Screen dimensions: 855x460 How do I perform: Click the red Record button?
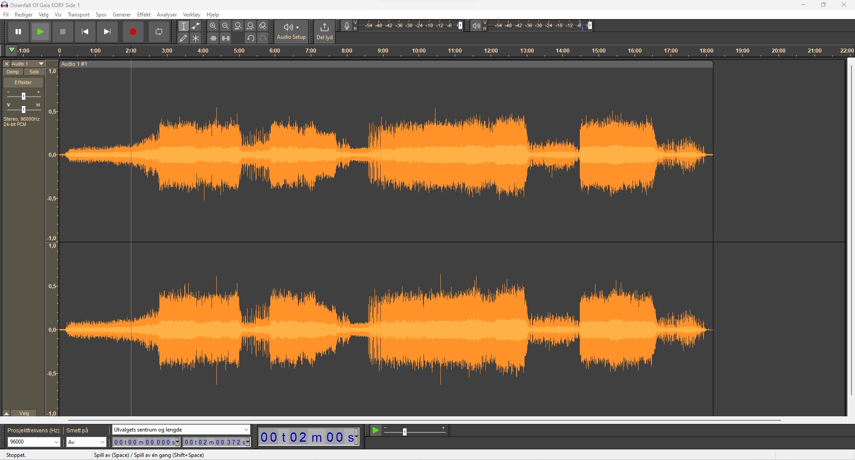(133, 32)
